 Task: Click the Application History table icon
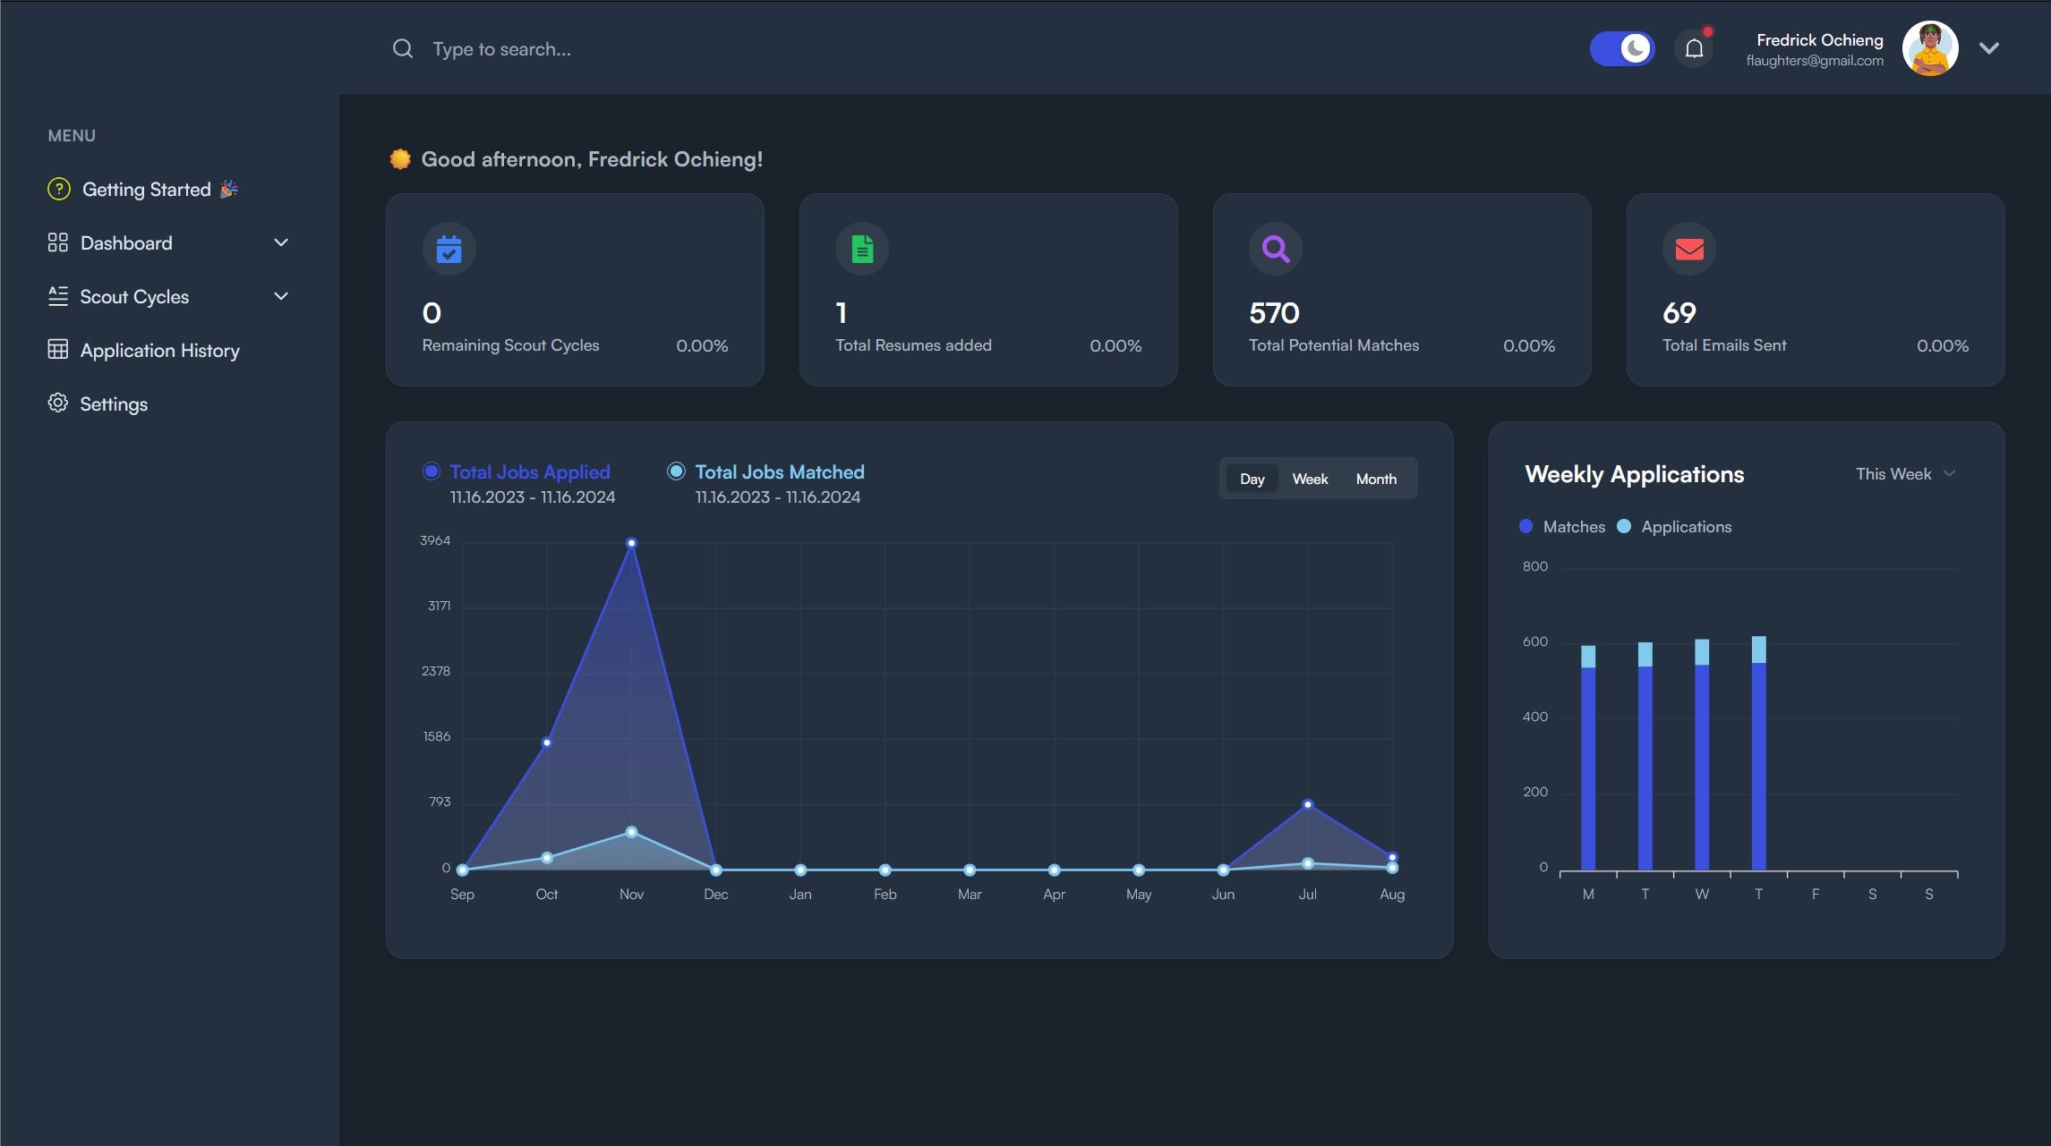tap(58, 350)
